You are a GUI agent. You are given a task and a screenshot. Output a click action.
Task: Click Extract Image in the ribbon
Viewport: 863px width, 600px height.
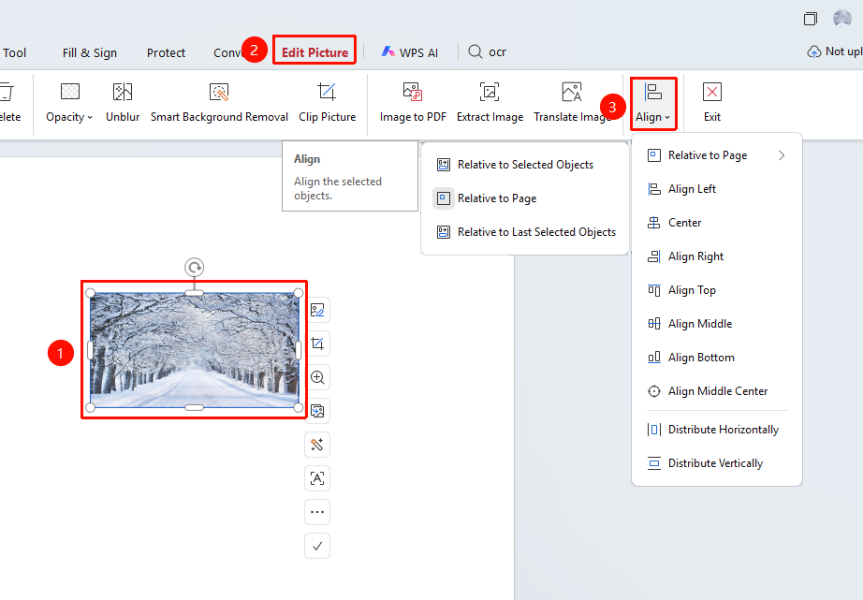coord(490,102)
